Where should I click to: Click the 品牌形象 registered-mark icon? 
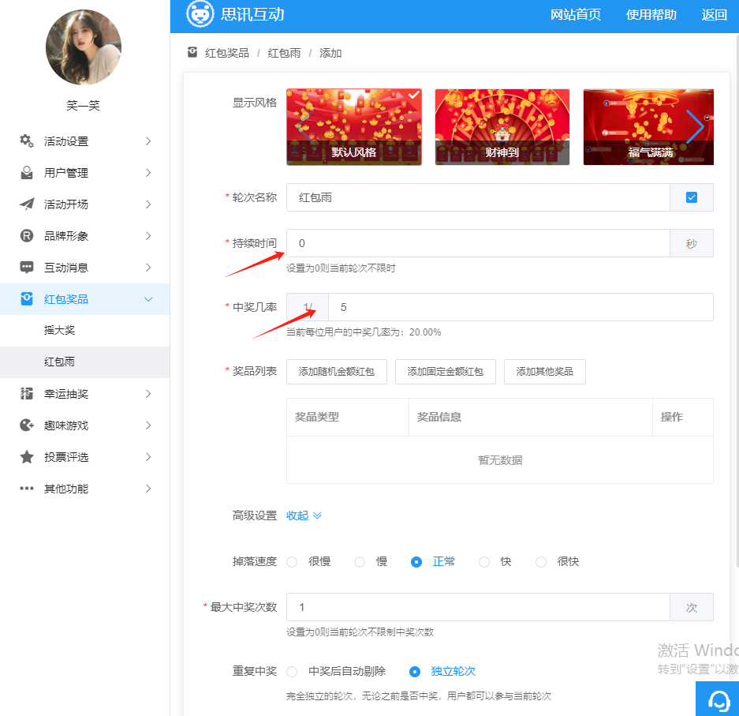coord(26,235)
